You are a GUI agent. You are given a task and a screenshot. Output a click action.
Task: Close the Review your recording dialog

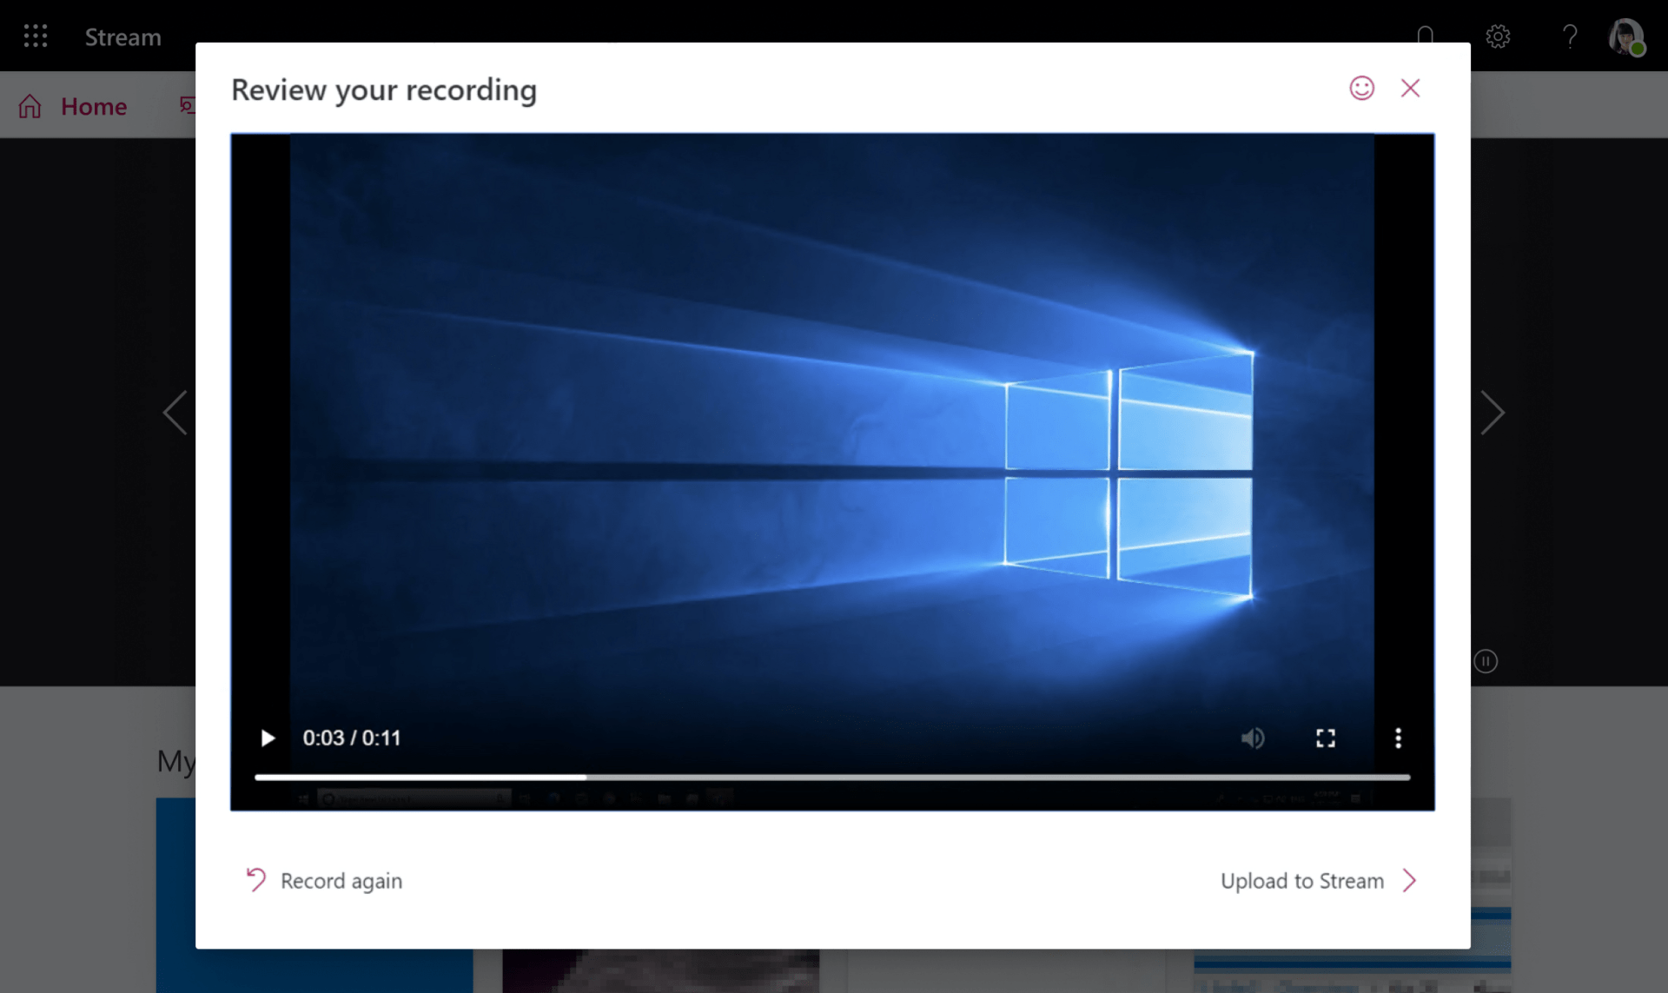click(x=1410, y=88)
